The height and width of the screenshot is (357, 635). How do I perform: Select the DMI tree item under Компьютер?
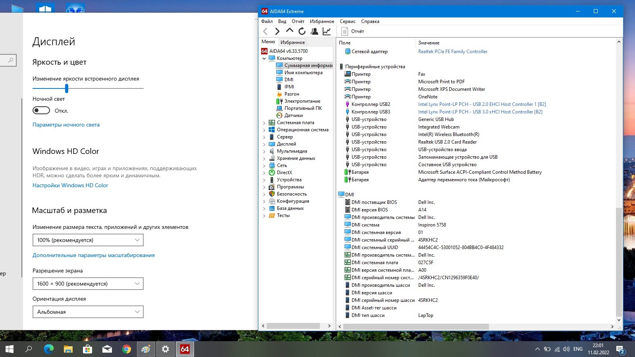[x=285, y=80]
